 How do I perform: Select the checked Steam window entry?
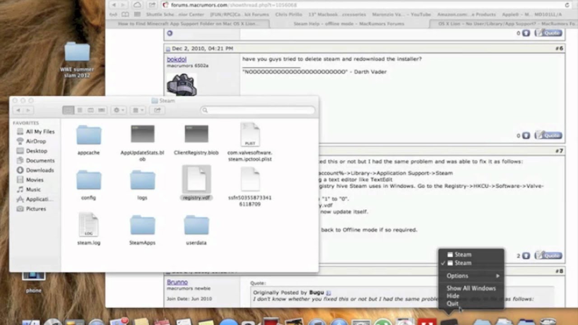pyautogui.click(x=471, y=263)
